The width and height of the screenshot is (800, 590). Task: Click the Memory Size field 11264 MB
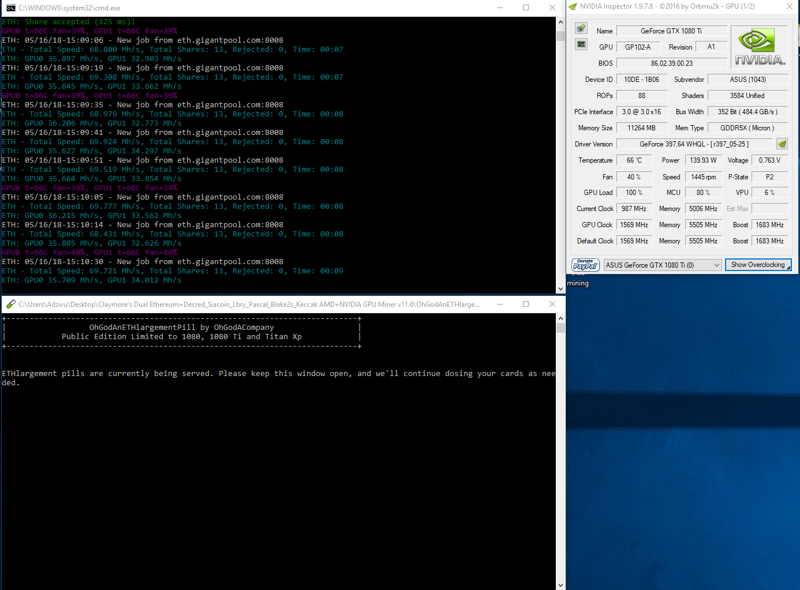tap(641, 128)
